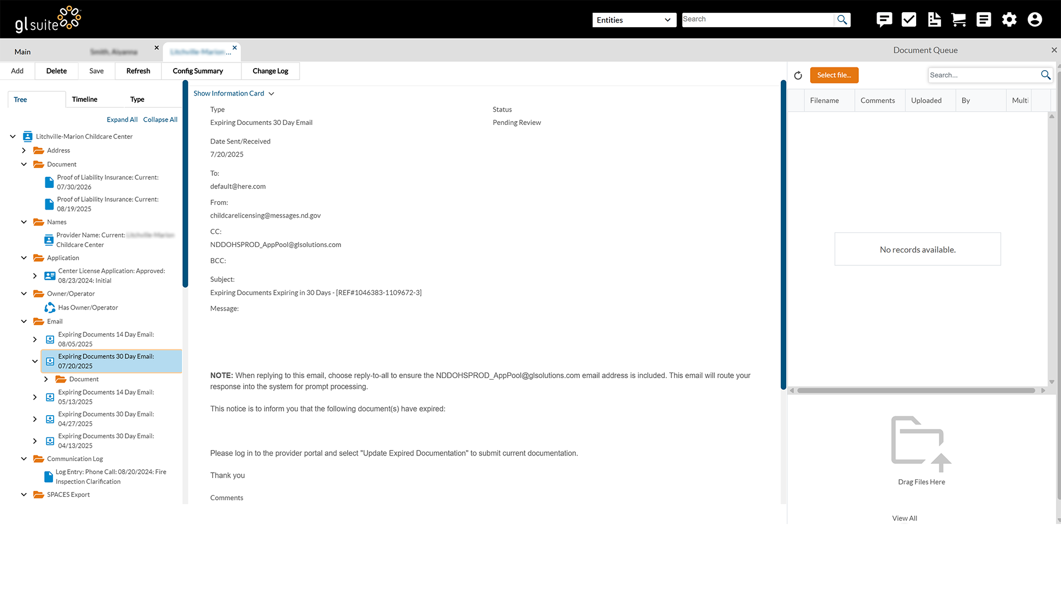Click the Expand All link
The image size is (1061, 597).
[122, 119]
